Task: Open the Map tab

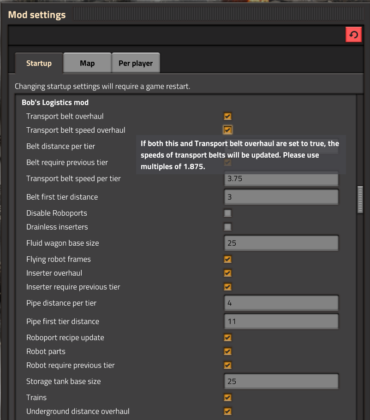Action: point(87,63)
